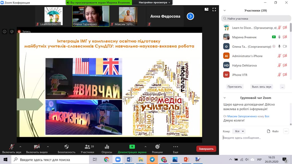Open the recipient 'Все' dropdown

[x=239, y=131]
